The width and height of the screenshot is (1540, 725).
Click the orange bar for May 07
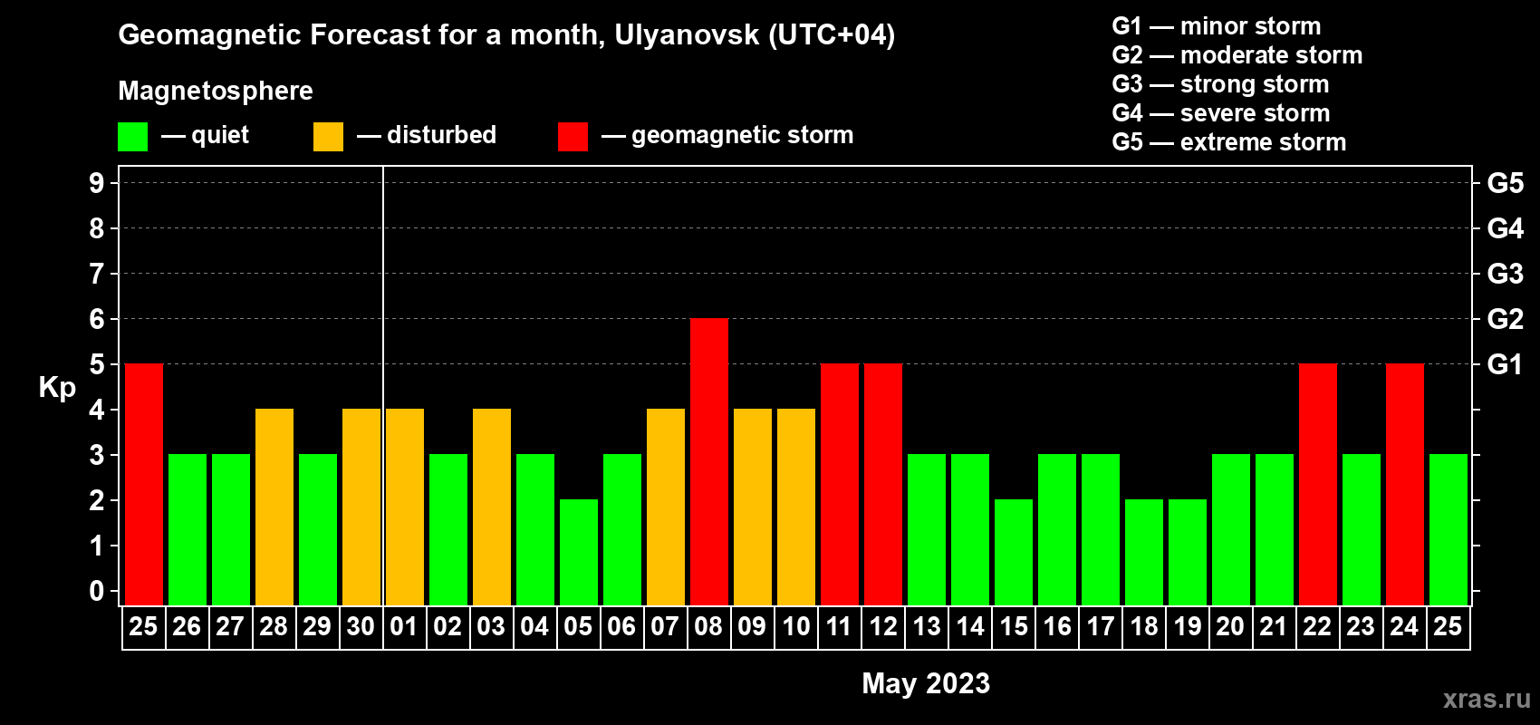pyautogui.click(x=666, y=507)
